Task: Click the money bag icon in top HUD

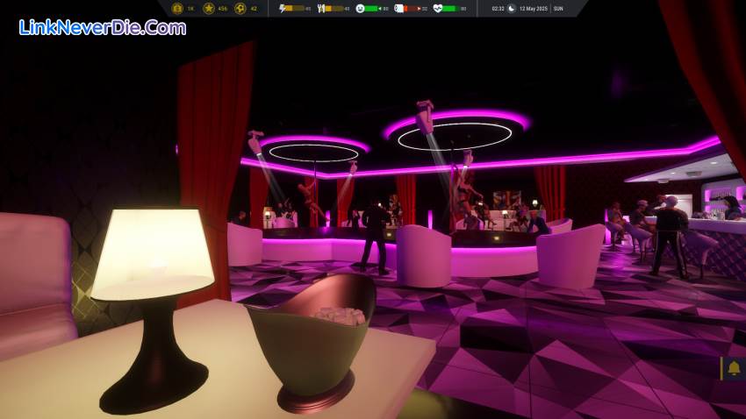Action: coord(178,8)
